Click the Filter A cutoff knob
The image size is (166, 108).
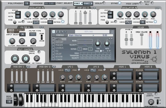[x=12, y=41]
